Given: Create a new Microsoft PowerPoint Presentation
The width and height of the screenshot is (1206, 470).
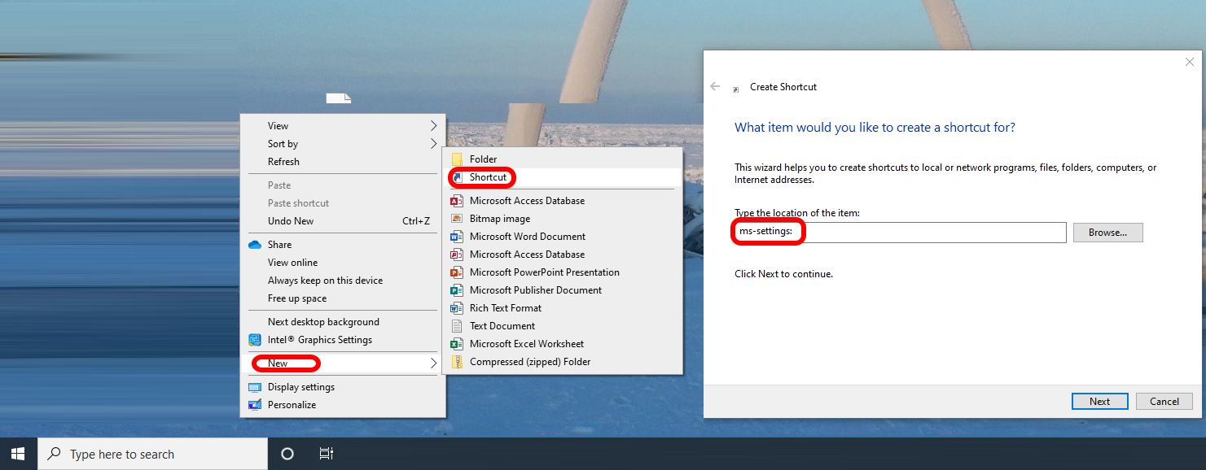Looking at the screenshot, I should (545, 272).
